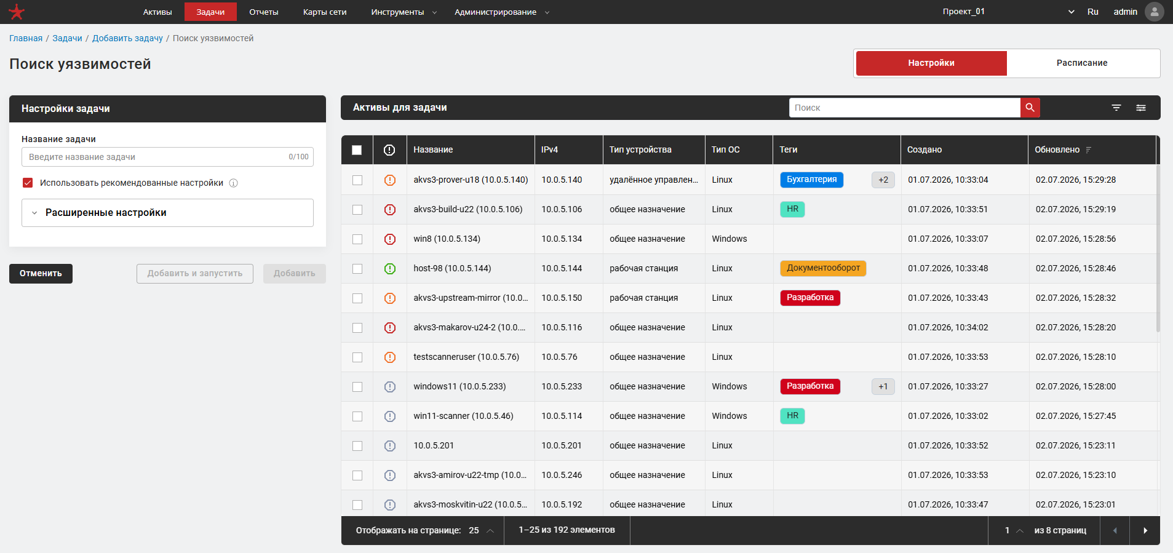Click the status column header icon
The height and width of the screenshot is (553, 1173).
(389, 150)
